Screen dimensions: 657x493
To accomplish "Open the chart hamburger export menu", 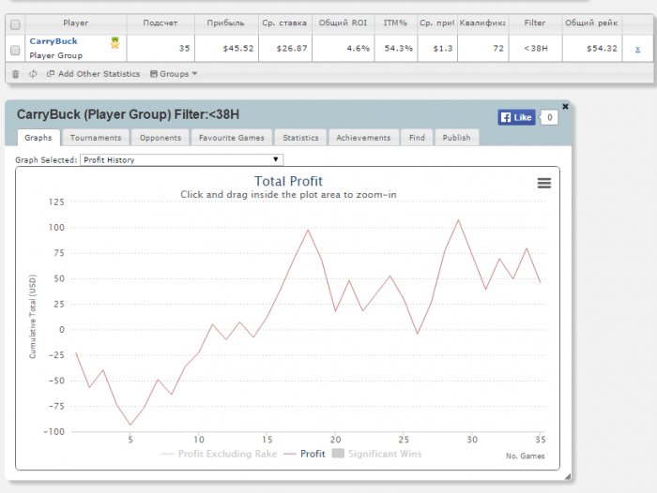I will [544, 183].
